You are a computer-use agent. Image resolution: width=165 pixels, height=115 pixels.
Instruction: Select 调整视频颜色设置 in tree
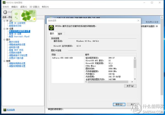tap(17, 63)
